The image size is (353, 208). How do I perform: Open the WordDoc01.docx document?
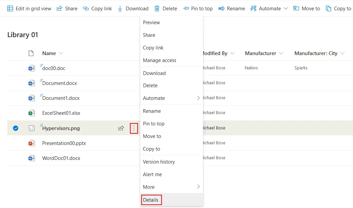point(61,158)
